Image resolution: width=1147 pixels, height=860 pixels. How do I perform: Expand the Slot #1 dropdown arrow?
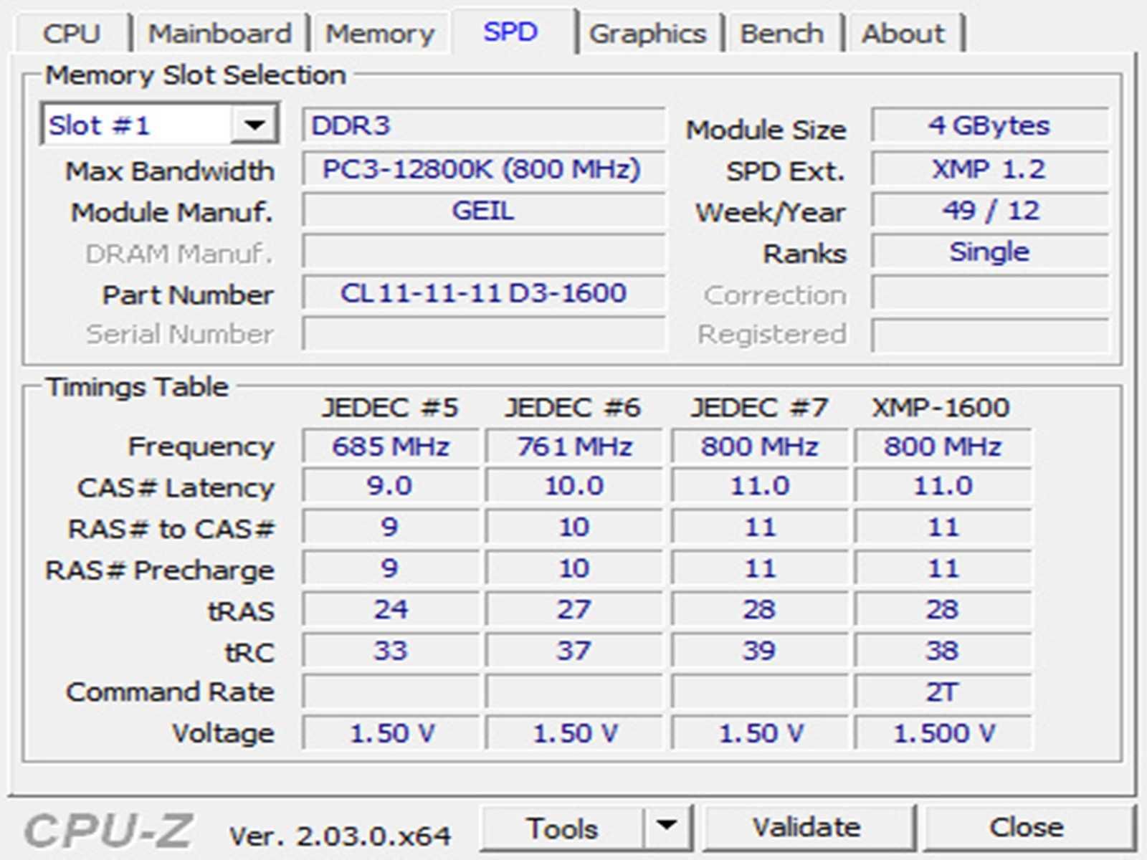[254, 125]
